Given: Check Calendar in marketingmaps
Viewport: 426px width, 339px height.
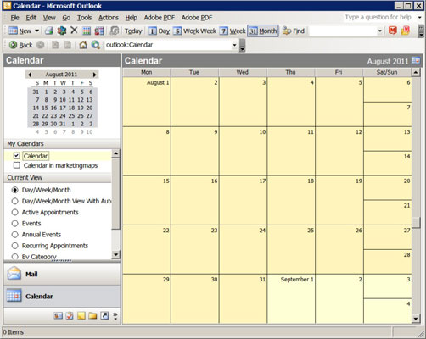Looking at the screenshot, I should tap(17, 165).
